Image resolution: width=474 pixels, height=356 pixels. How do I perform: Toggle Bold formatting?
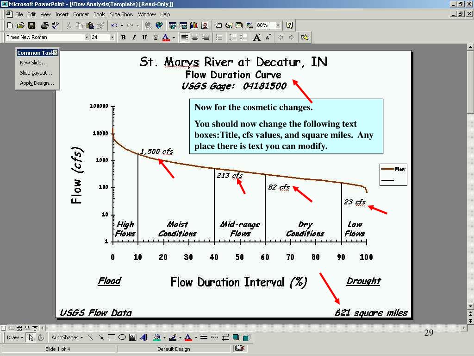point(123,37)
